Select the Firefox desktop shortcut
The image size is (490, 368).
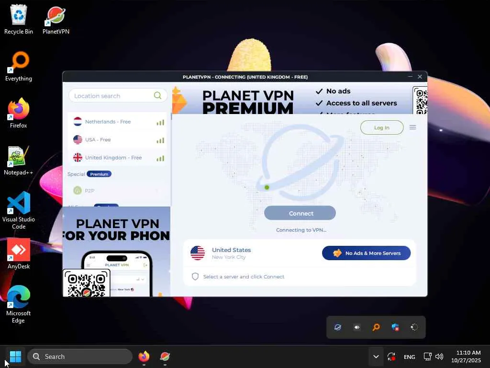click(x=19, y=113)
